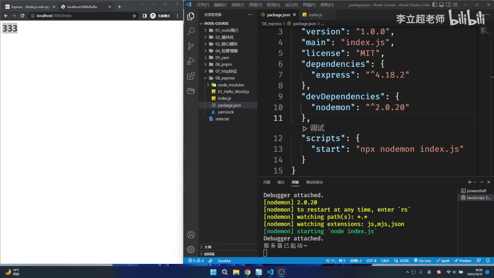Create a new terminal with the plus icon

tap(470, 182)
